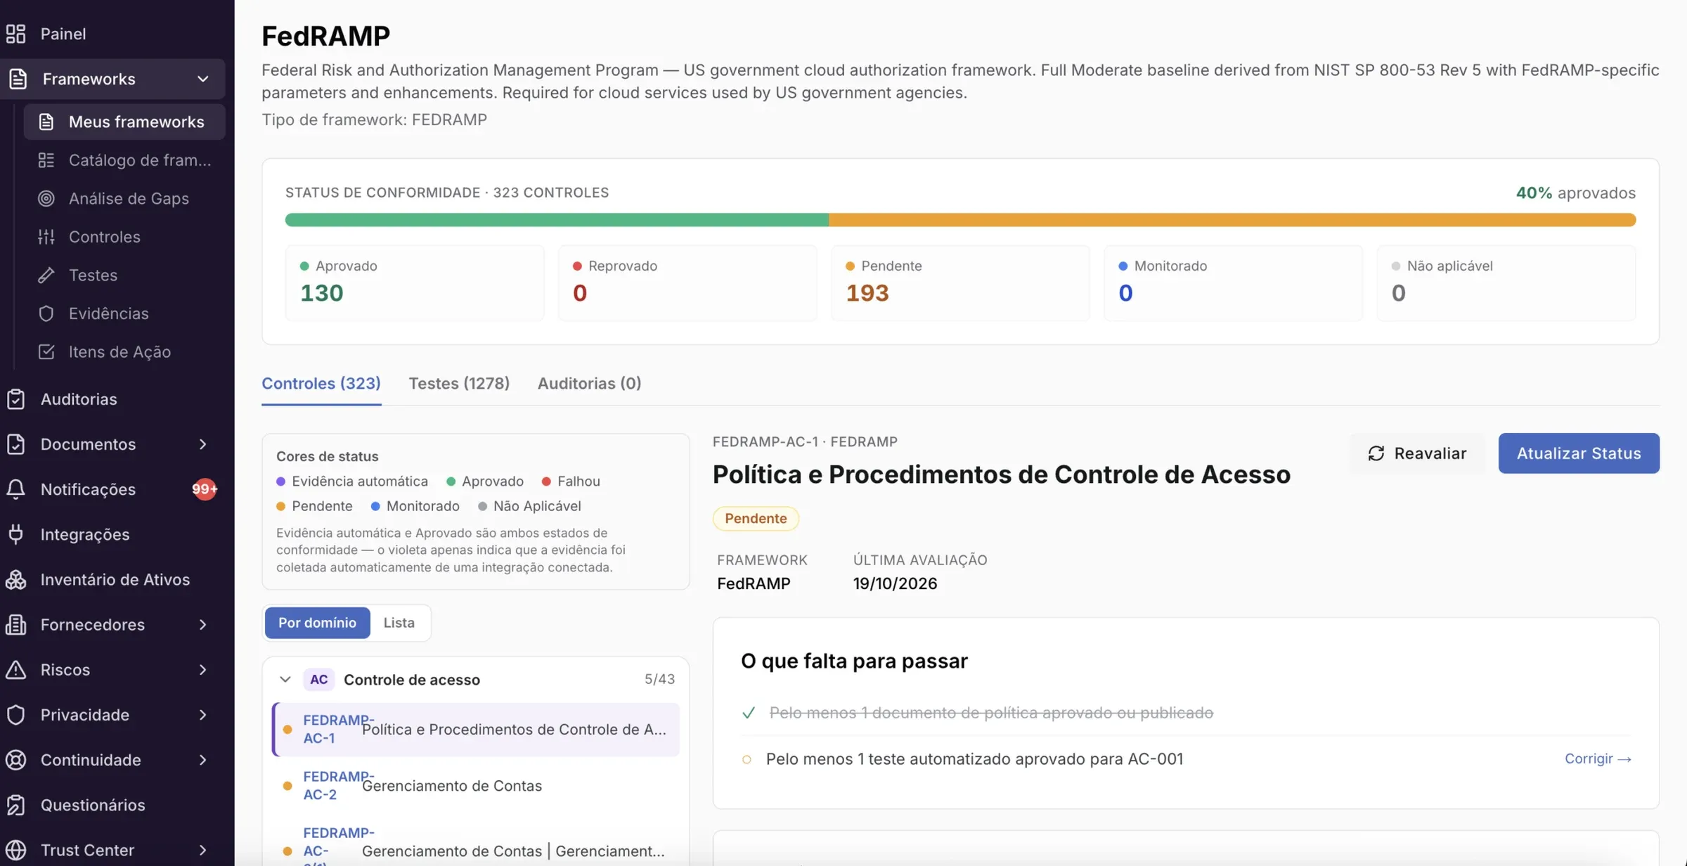Click the orange pending progress bar segment
The width and height of the screenshot is (1687, 866).
[1232, 220]
